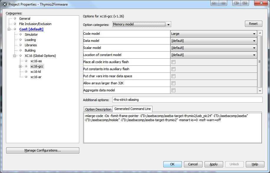Close the Project Properties dialog
The image size is (270, 173).
point(261,3)
